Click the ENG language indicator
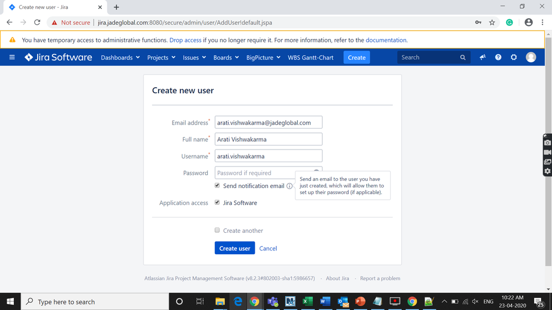 pyautogui.click(x=488, y=302)
